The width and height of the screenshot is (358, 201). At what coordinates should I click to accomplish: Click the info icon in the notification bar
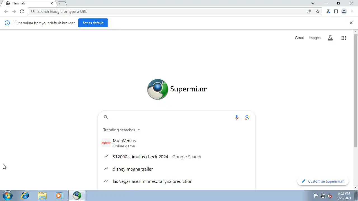point(7,23)
